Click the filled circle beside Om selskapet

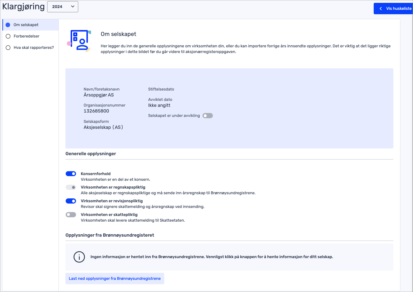pyautogui.click(x=8, y=25)
